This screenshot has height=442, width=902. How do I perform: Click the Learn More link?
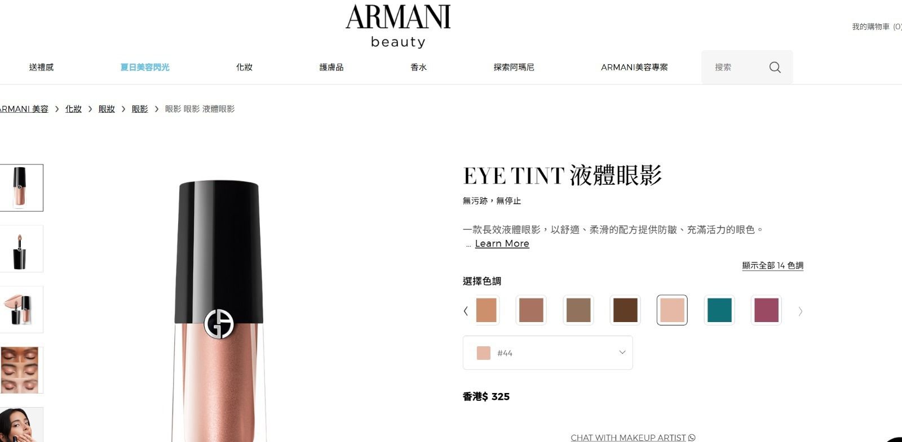pyautogui.click(x=502, y=243)
